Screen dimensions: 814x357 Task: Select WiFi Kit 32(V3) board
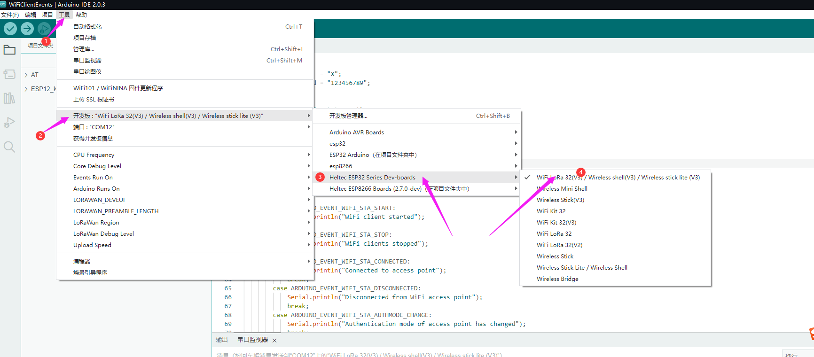616,223
